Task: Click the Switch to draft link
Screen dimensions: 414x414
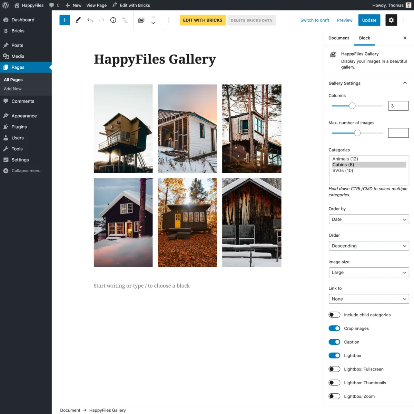Action: [314, 20]
